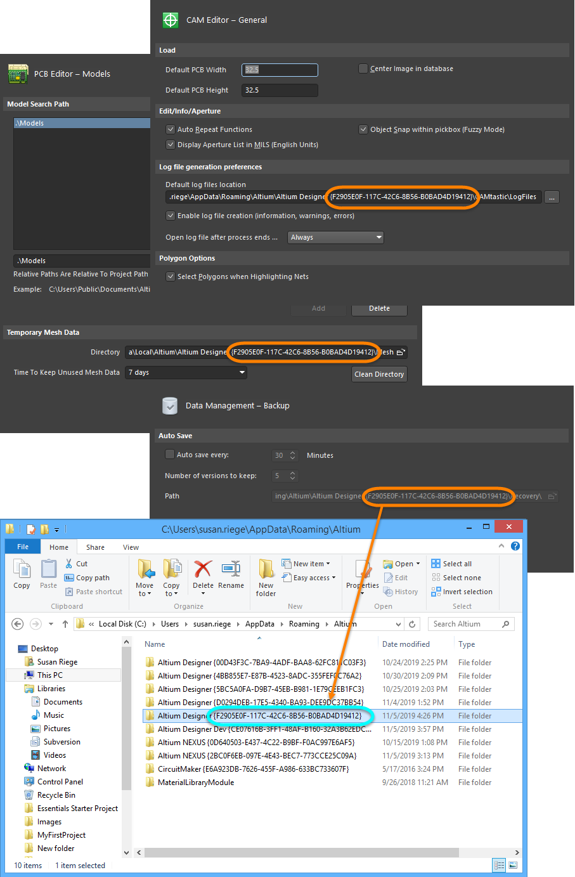
Task: Switch to the View tab in Explorer
Action: point(131,547)
